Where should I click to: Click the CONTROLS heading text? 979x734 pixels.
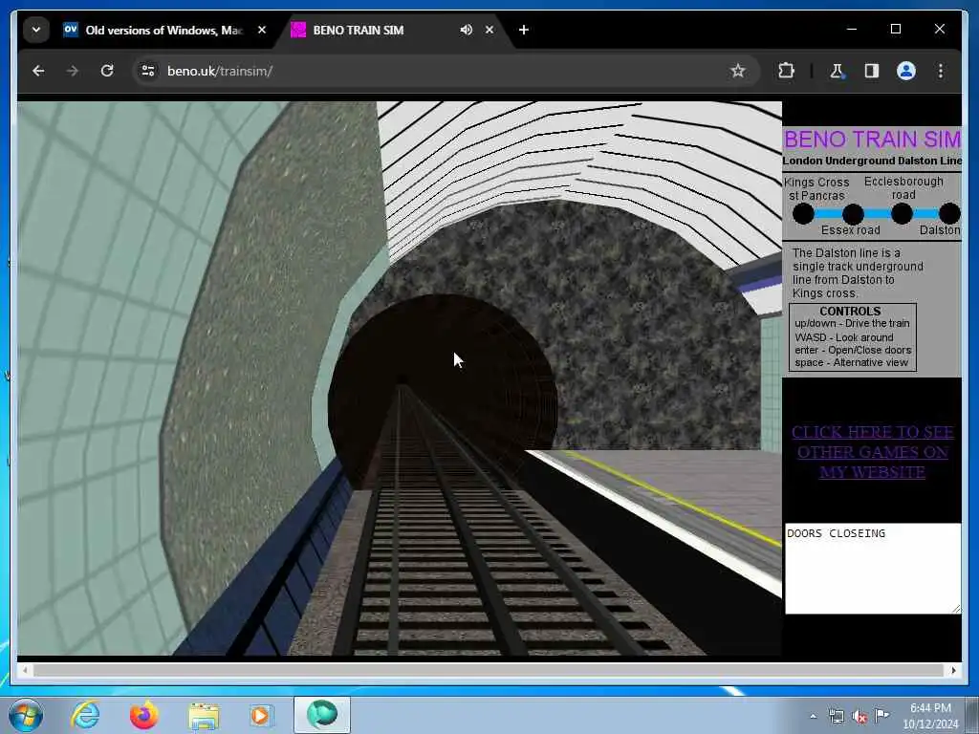(850, 311)
